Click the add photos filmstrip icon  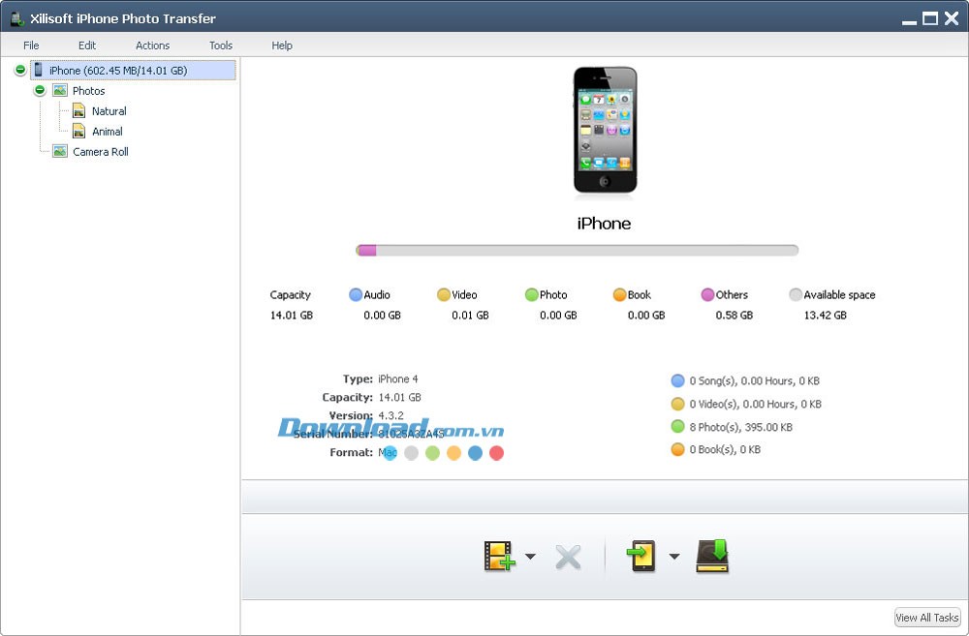click(x=499, y=556)
